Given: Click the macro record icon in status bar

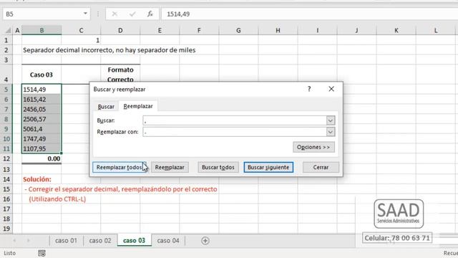Looking at the screenshot, I should point(42,253).
